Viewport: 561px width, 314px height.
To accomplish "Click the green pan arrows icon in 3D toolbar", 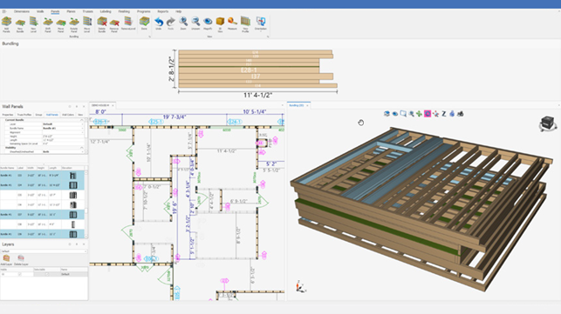I will [419, 113].
